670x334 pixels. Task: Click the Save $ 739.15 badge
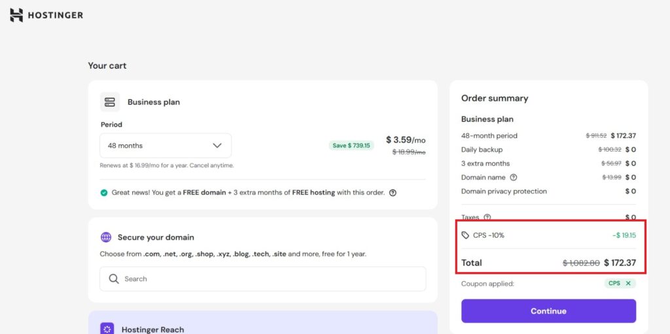351,146
